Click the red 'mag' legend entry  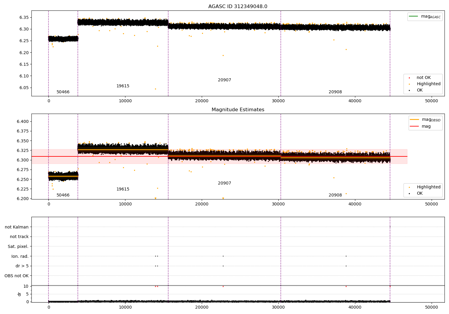tap(420, 126)
